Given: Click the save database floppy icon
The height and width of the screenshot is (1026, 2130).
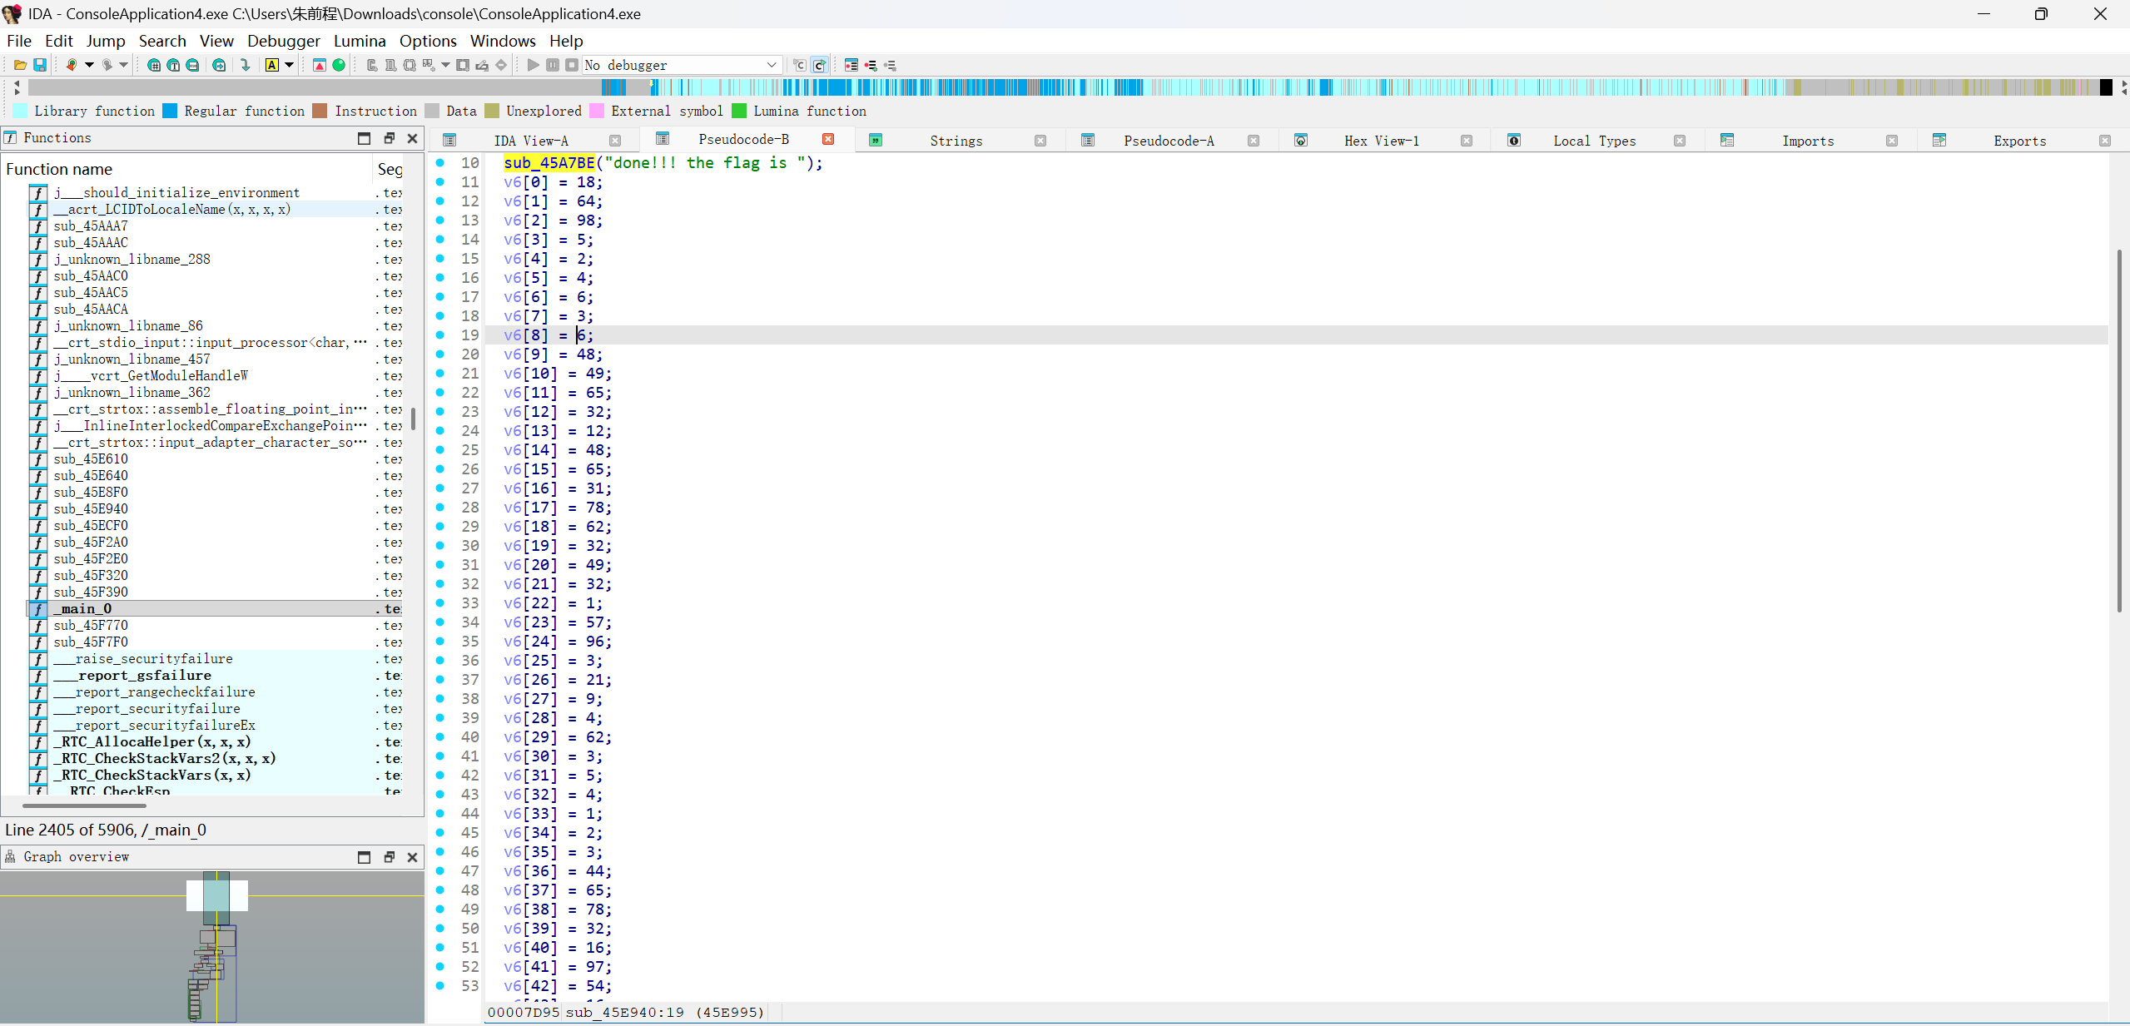Looking at the screenshot, I should coord(39,65).
